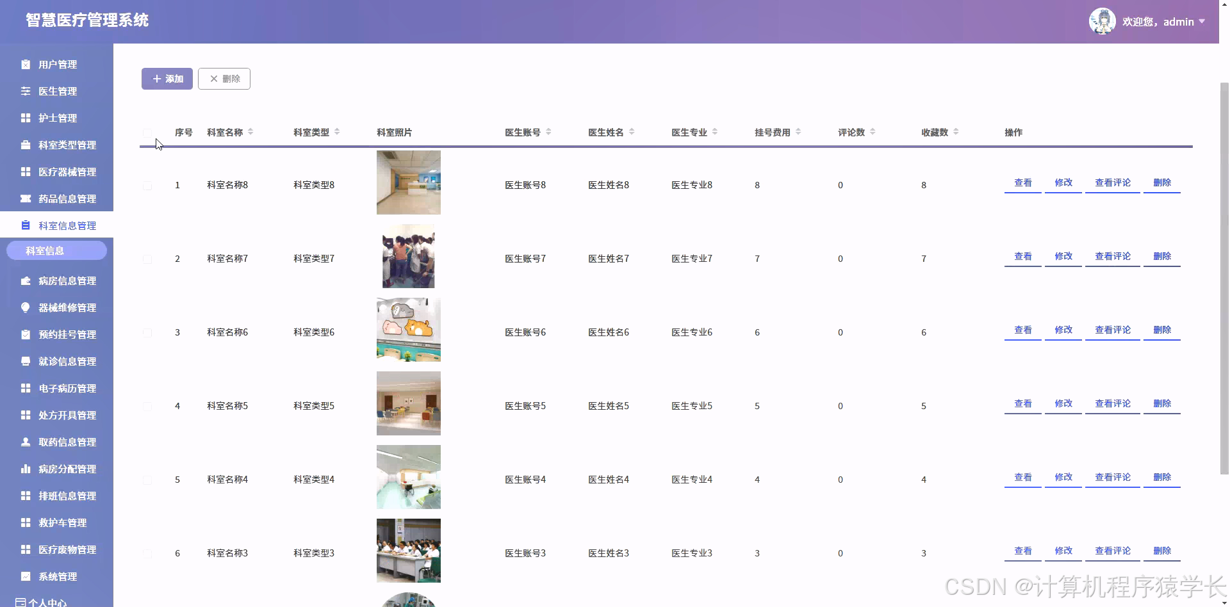Sort by the 科室类型 column arrows
Image resolution: width=1230 pixels, height=607 pixels.
[x=337, y=132]
